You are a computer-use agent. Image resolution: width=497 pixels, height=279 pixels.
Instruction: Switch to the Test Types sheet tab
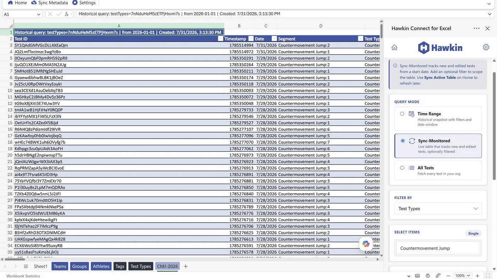tap(141, 266)
